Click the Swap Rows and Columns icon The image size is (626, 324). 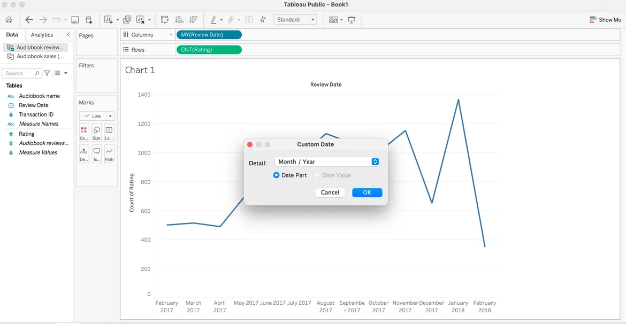[x=165, y=20]
